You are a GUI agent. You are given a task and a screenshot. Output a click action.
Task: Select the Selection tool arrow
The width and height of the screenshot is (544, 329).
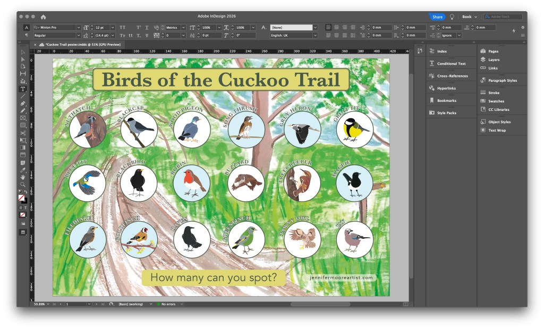22,52
